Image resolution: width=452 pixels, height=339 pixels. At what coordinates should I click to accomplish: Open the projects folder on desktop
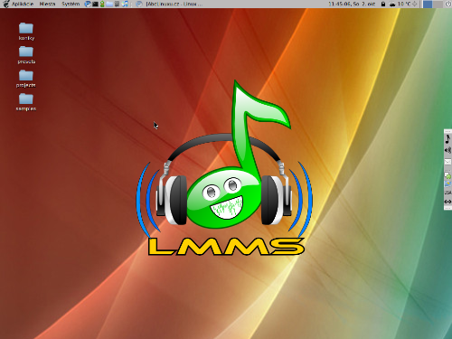tap(26, 79)
